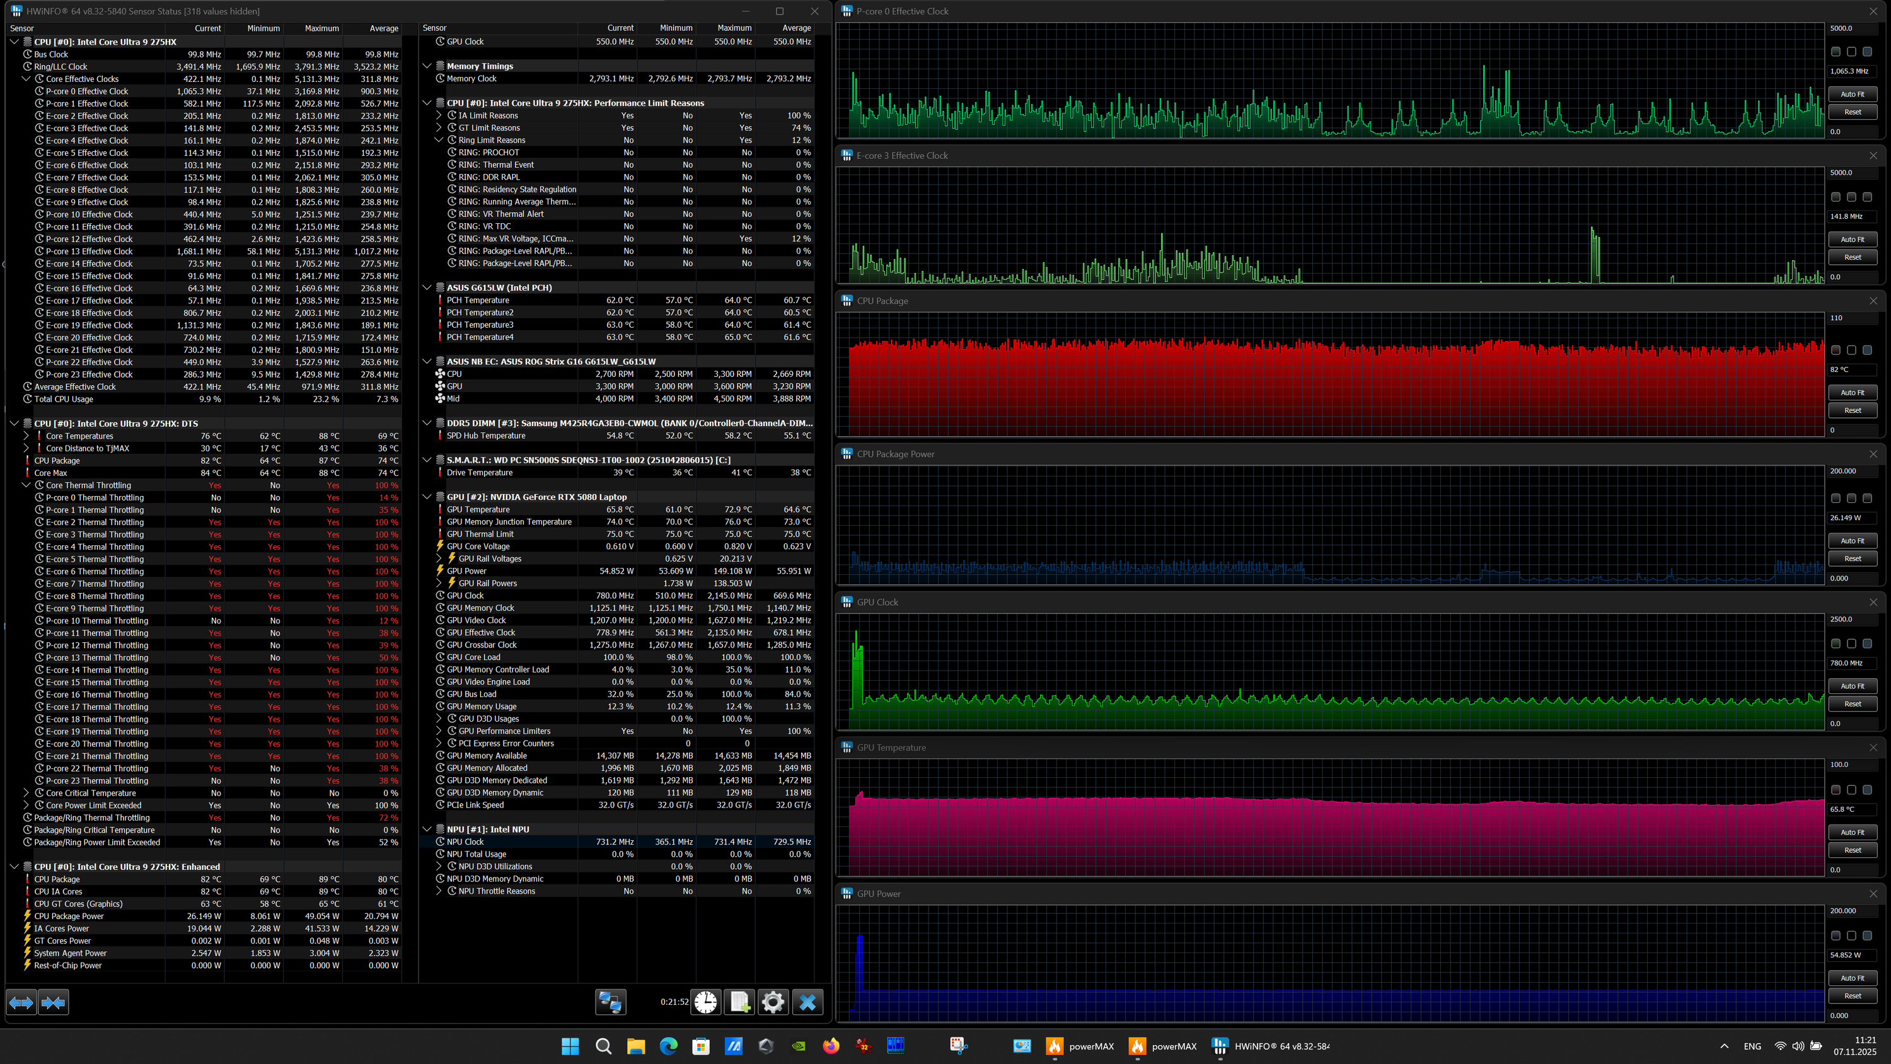Open Firefox from the taskbar
Viewport: 1891px width, 1064px height.
(831, 1046)
